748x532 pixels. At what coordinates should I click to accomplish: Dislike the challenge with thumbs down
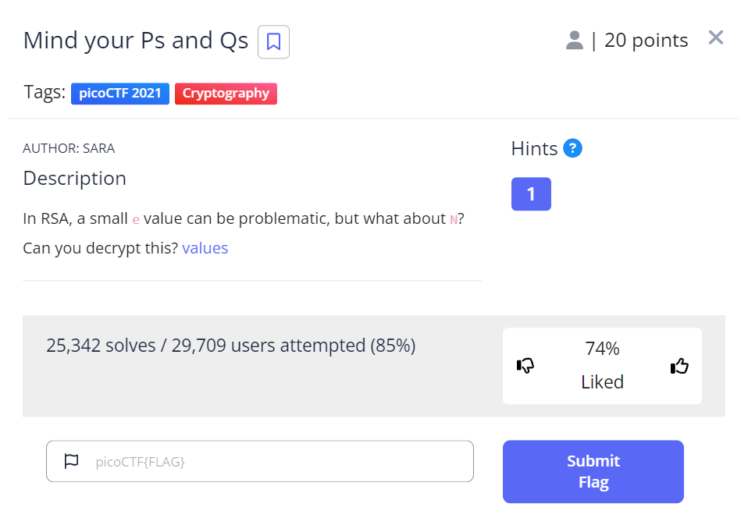pos(525,365)
